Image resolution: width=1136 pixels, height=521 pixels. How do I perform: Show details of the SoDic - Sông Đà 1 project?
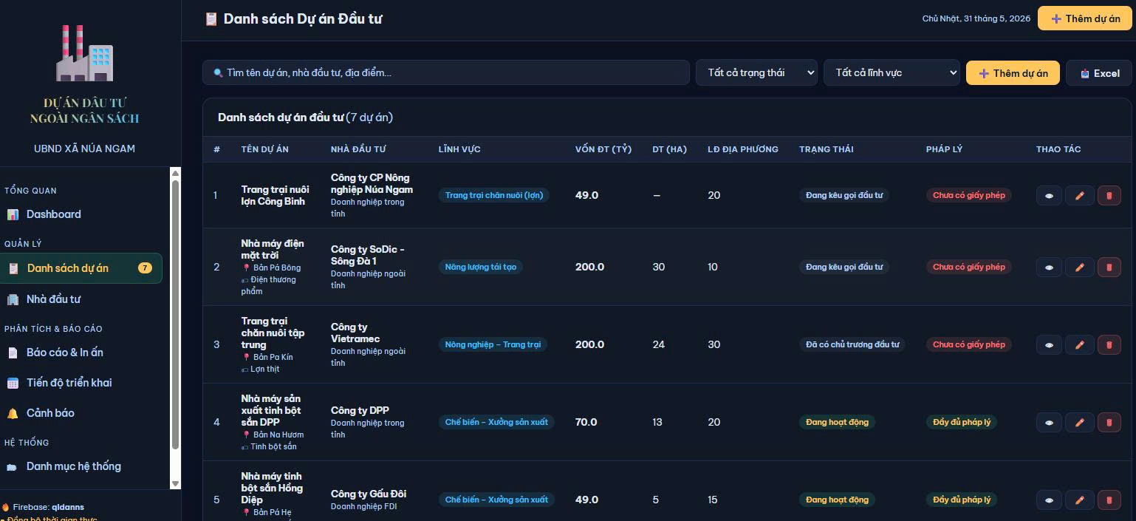[x=1049, y=267]
